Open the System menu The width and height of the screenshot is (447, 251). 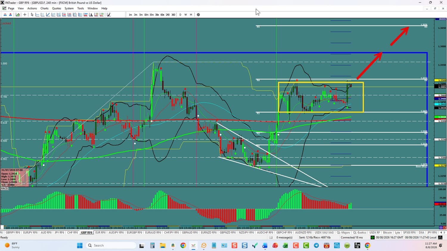tap(69, 8)
